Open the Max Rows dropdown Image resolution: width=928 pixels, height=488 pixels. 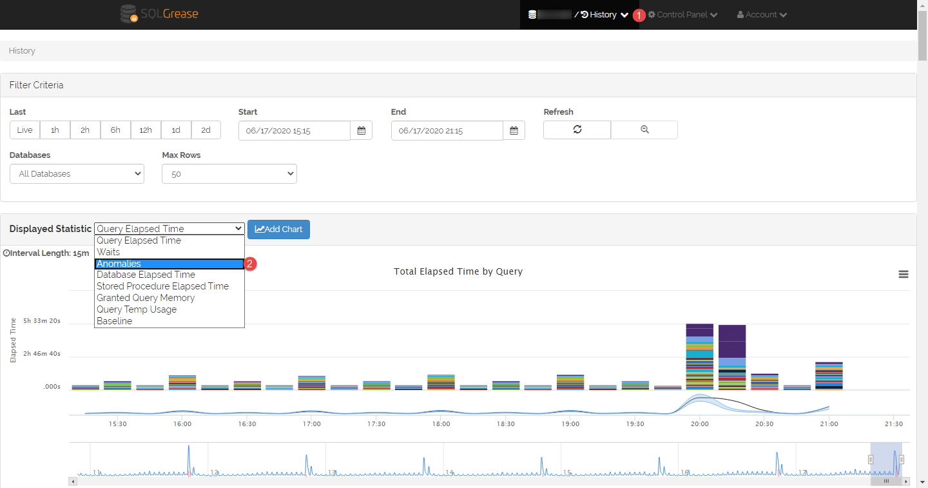pyautogui.click(x=229, y=174)
